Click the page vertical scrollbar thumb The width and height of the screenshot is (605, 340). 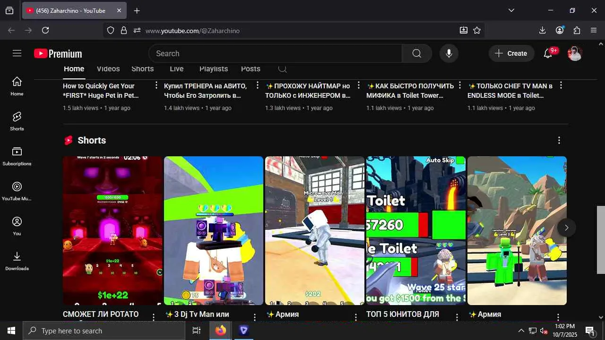(x=601, y=239)
